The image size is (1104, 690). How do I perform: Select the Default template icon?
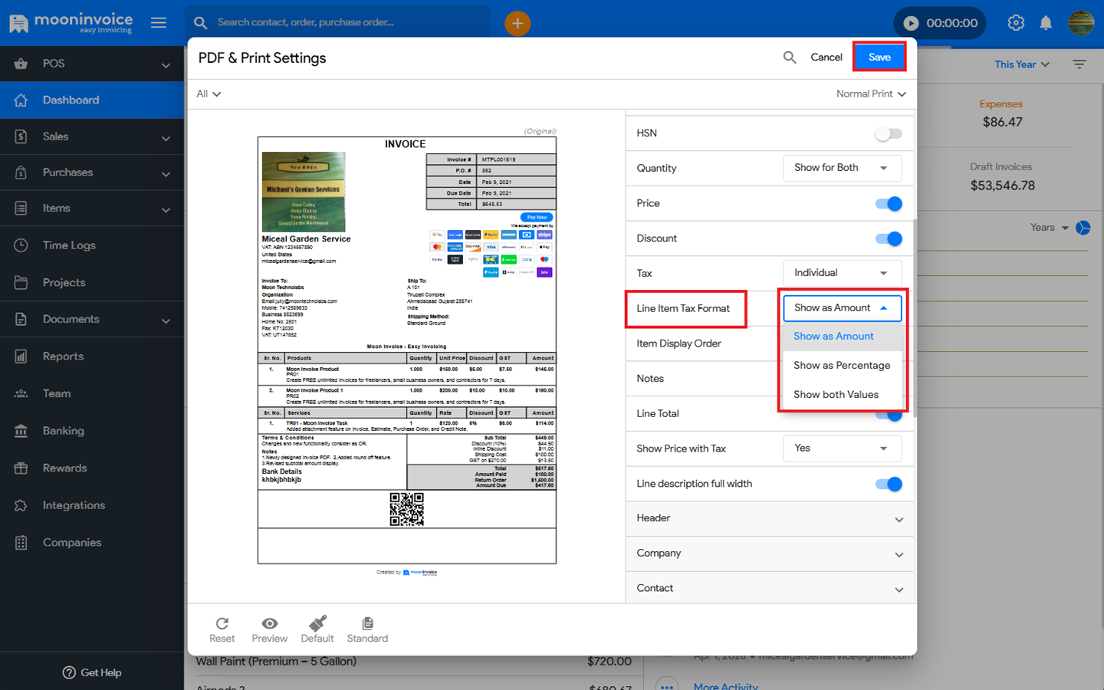click(x=317, y=623)
